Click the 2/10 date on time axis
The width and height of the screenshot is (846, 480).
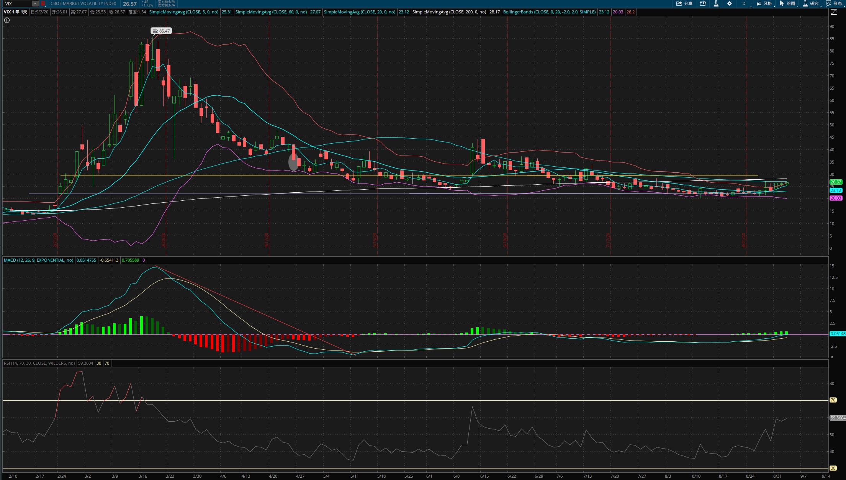coord(13,476)
